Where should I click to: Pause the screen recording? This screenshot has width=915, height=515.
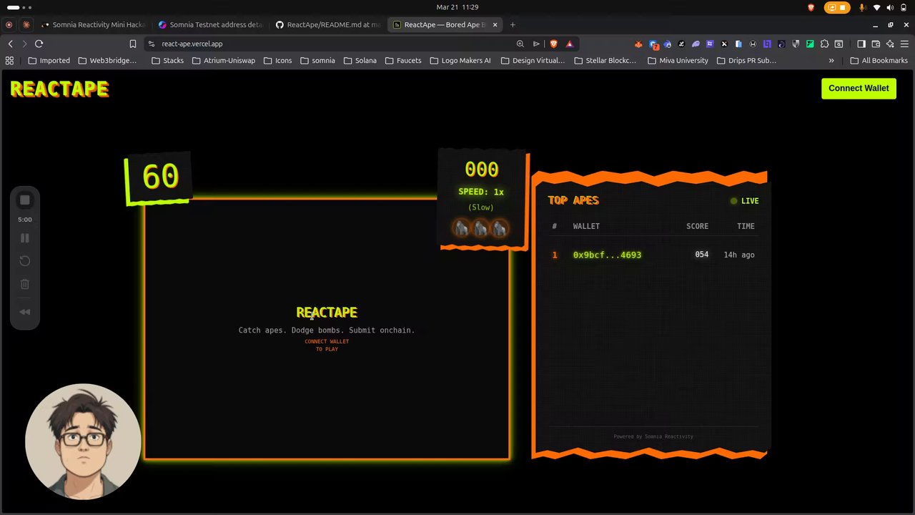pos(24,238)
